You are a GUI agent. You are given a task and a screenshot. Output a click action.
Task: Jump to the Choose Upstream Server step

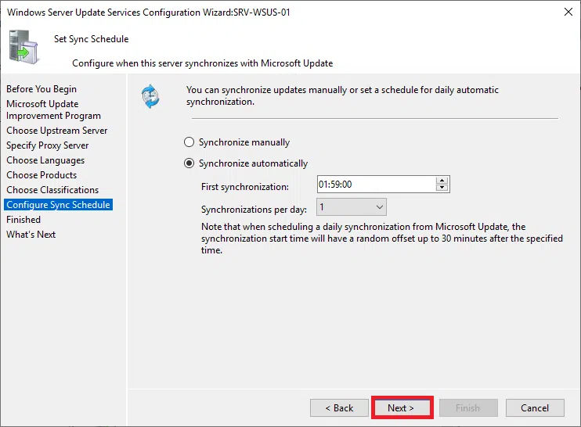(57, 131)
